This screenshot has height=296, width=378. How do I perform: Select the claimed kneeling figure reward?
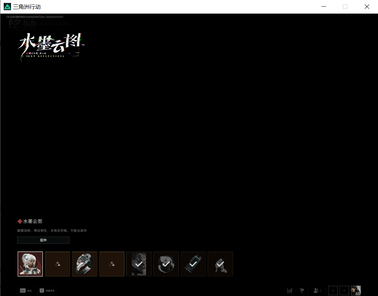click(220, 264)
